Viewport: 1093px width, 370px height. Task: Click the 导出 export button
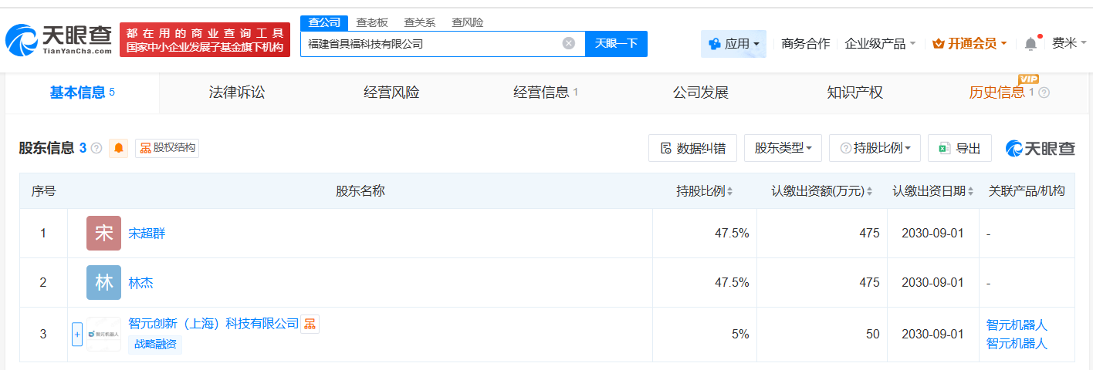(959, 148)
